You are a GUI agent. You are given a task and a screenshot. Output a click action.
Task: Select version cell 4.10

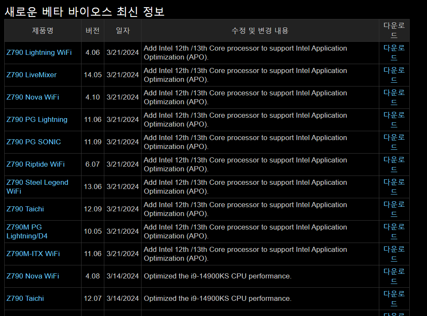[92, 97]
